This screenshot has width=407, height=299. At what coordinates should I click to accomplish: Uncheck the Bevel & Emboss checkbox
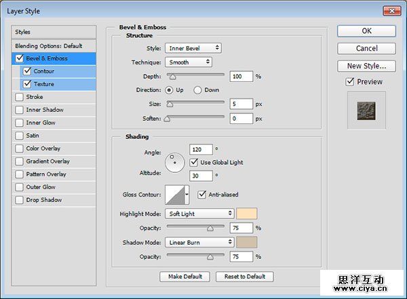coord(19,58)
